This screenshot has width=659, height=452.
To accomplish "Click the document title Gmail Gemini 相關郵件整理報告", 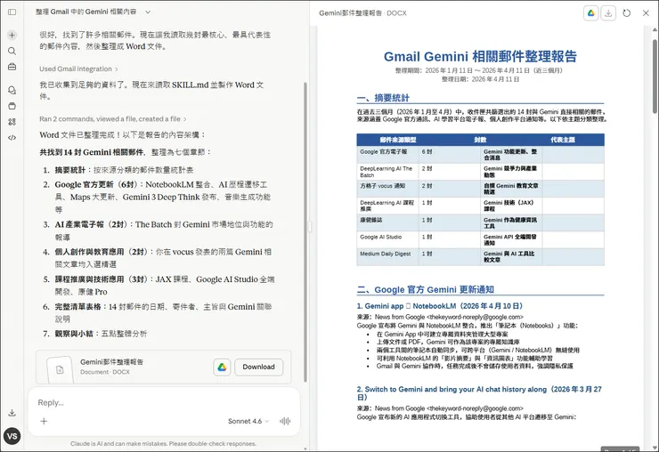I will click(480, 56).
